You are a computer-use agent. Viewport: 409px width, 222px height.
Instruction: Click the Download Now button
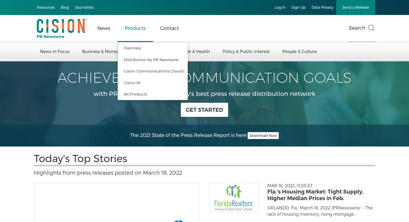pos(263,135)
